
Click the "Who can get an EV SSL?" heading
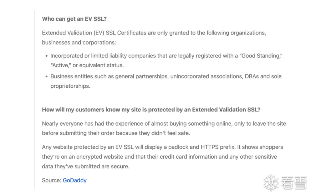click(x=74, y=19)
